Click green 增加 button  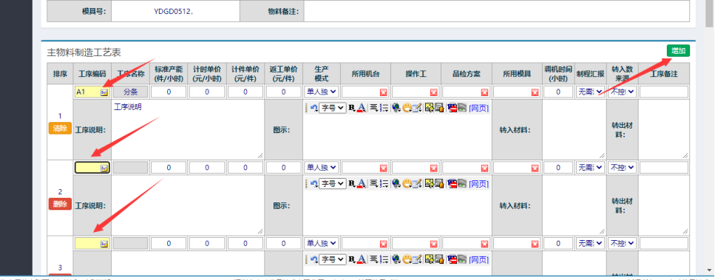(678, 50)
